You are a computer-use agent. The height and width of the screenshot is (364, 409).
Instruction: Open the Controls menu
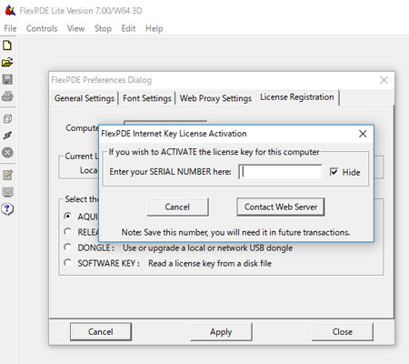[x=42, y=28]
